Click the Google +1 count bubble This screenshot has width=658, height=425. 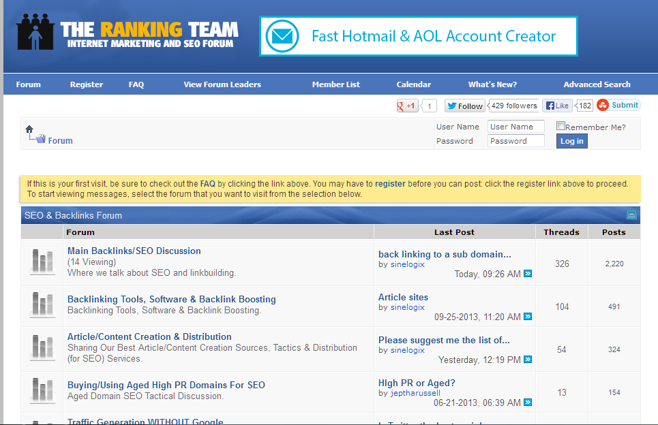[429, 106]
